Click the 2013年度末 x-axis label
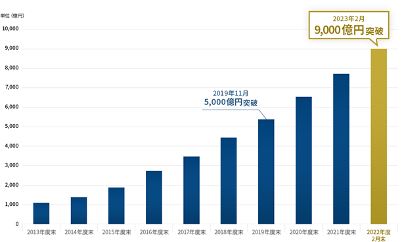Image resolution: width=404 pixels, height=242 pixels. [x=41, y=232]
